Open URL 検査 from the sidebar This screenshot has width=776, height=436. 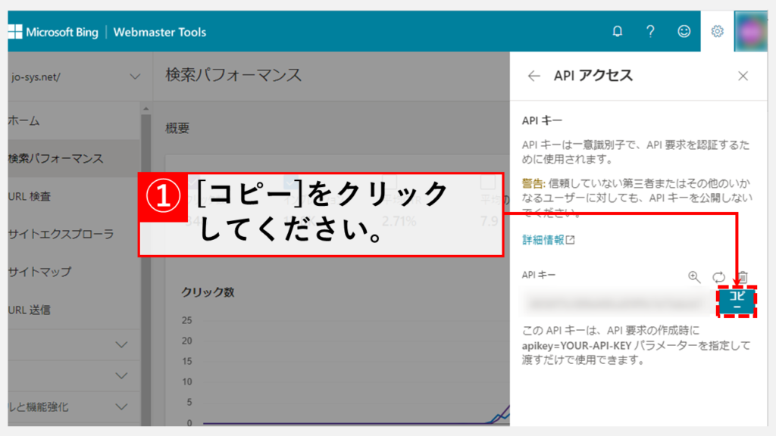tap(30, 197)
